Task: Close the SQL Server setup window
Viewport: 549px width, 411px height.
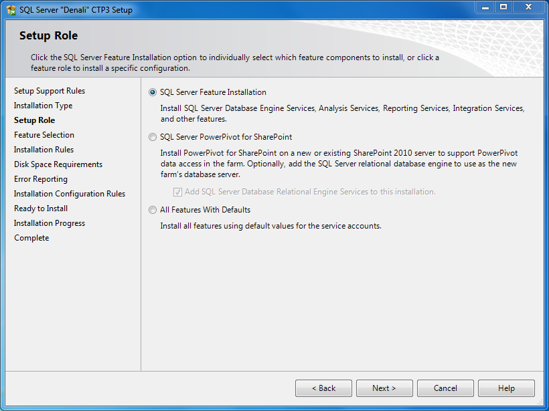Action: pyautogui.click(x=529, y=7)
